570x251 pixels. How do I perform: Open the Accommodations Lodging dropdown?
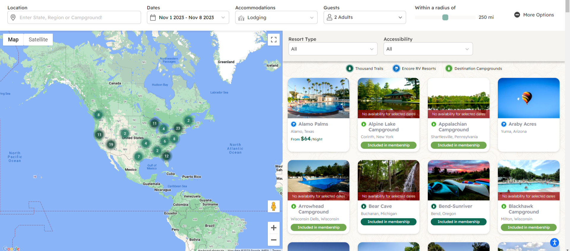(x=276, y=18)
